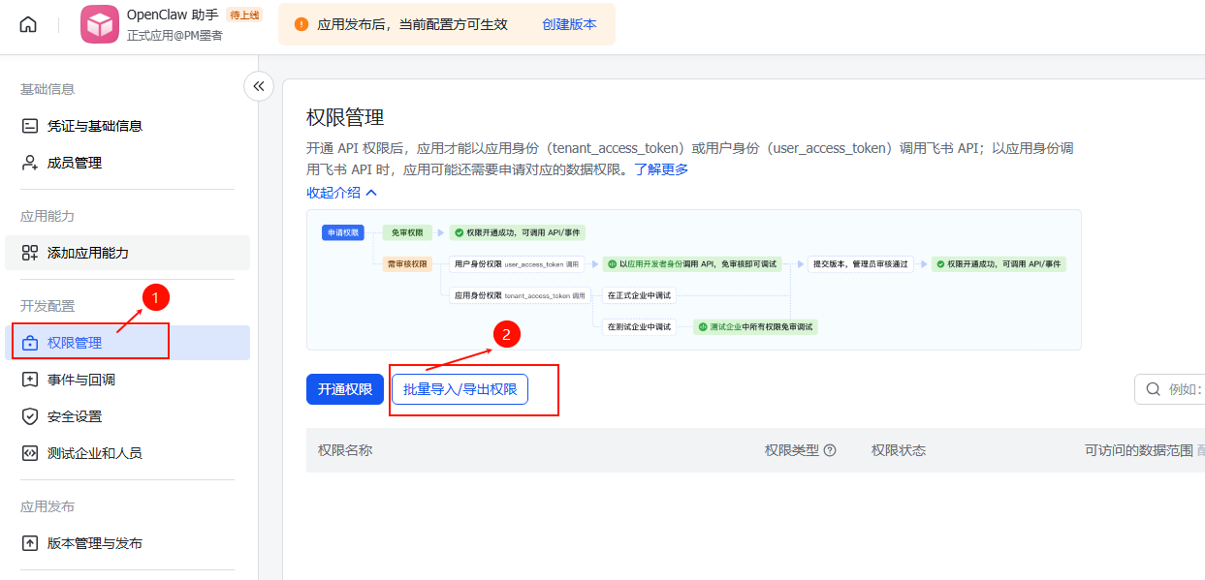Click the 权限状态 column header
The height and width of the screenshot is (580, 1205).
[x=899, y=450]
